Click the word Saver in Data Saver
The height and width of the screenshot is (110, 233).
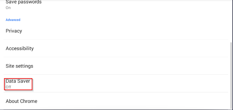point(24,81)
